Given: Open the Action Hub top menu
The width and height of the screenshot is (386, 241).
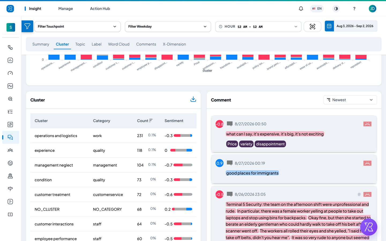Looking at the screenshot, I should point(100,9).
